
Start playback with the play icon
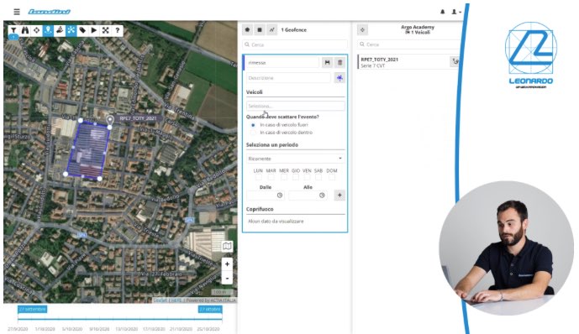pyautogui.click(x=94, y=30)
